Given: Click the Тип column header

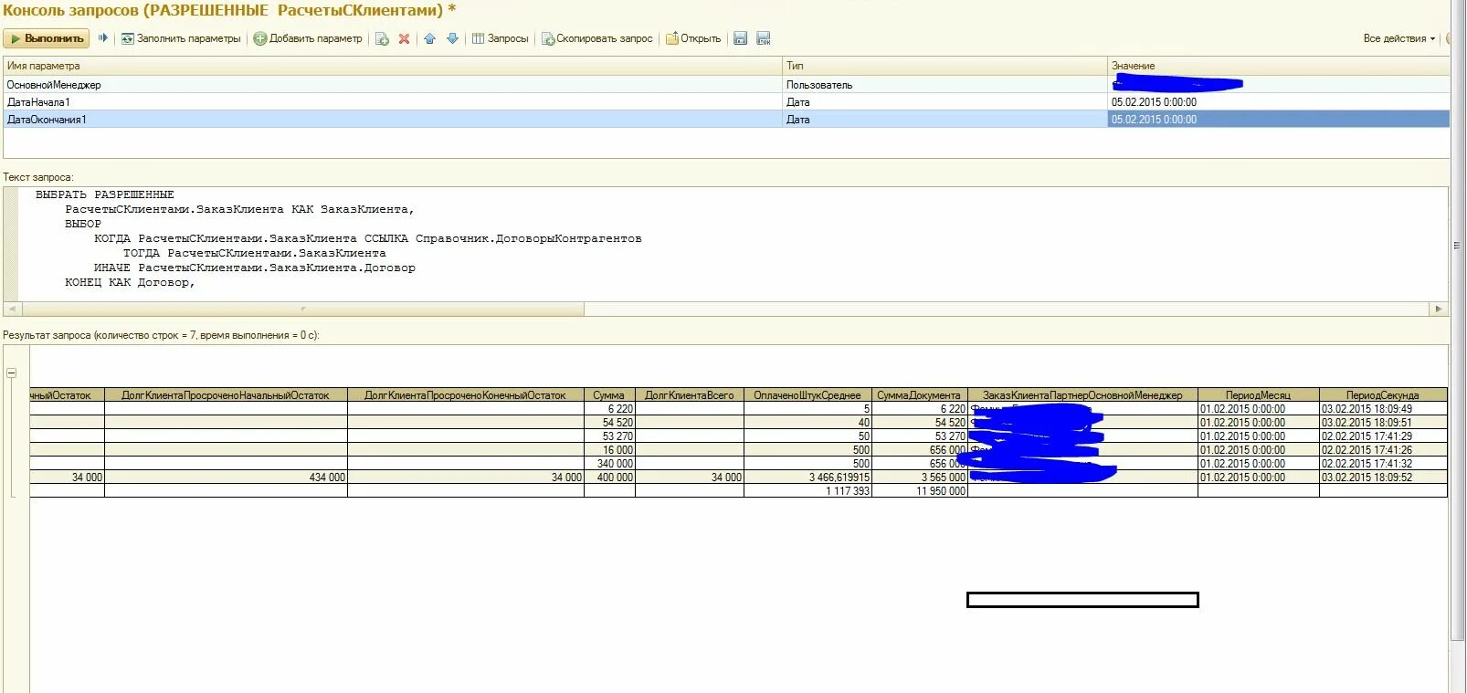Looking at the screenshot, I should (x=945, y=66).
